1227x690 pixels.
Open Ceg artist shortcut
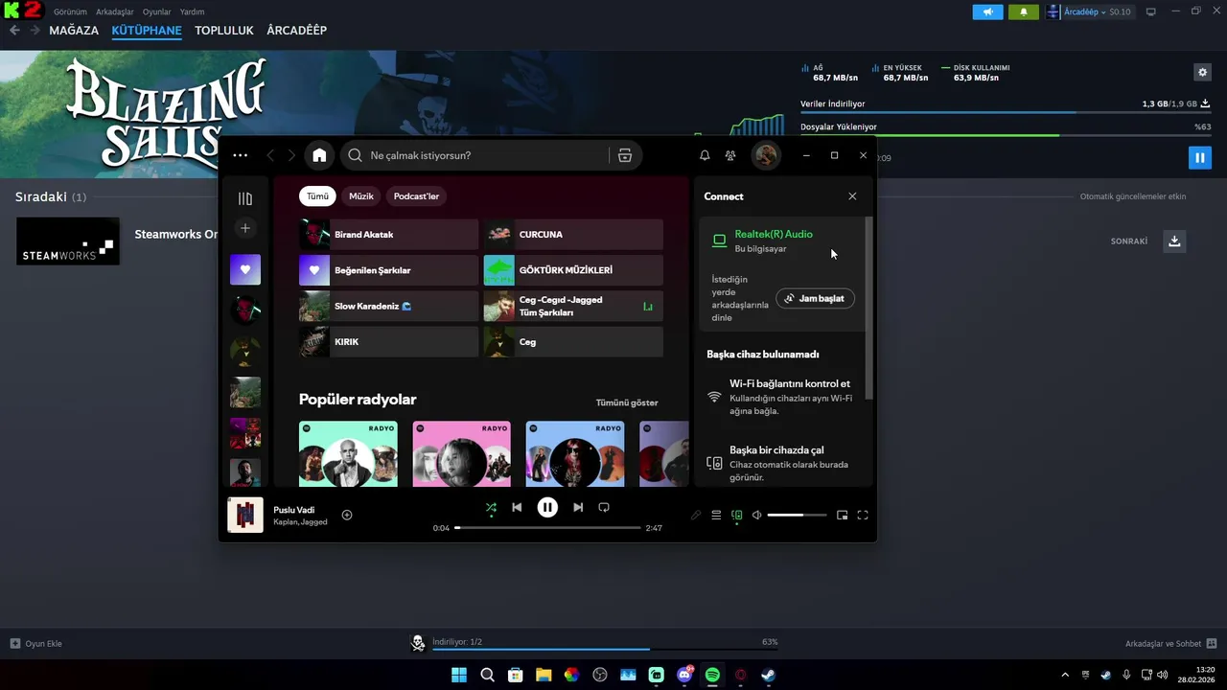[x=573, y=341]
